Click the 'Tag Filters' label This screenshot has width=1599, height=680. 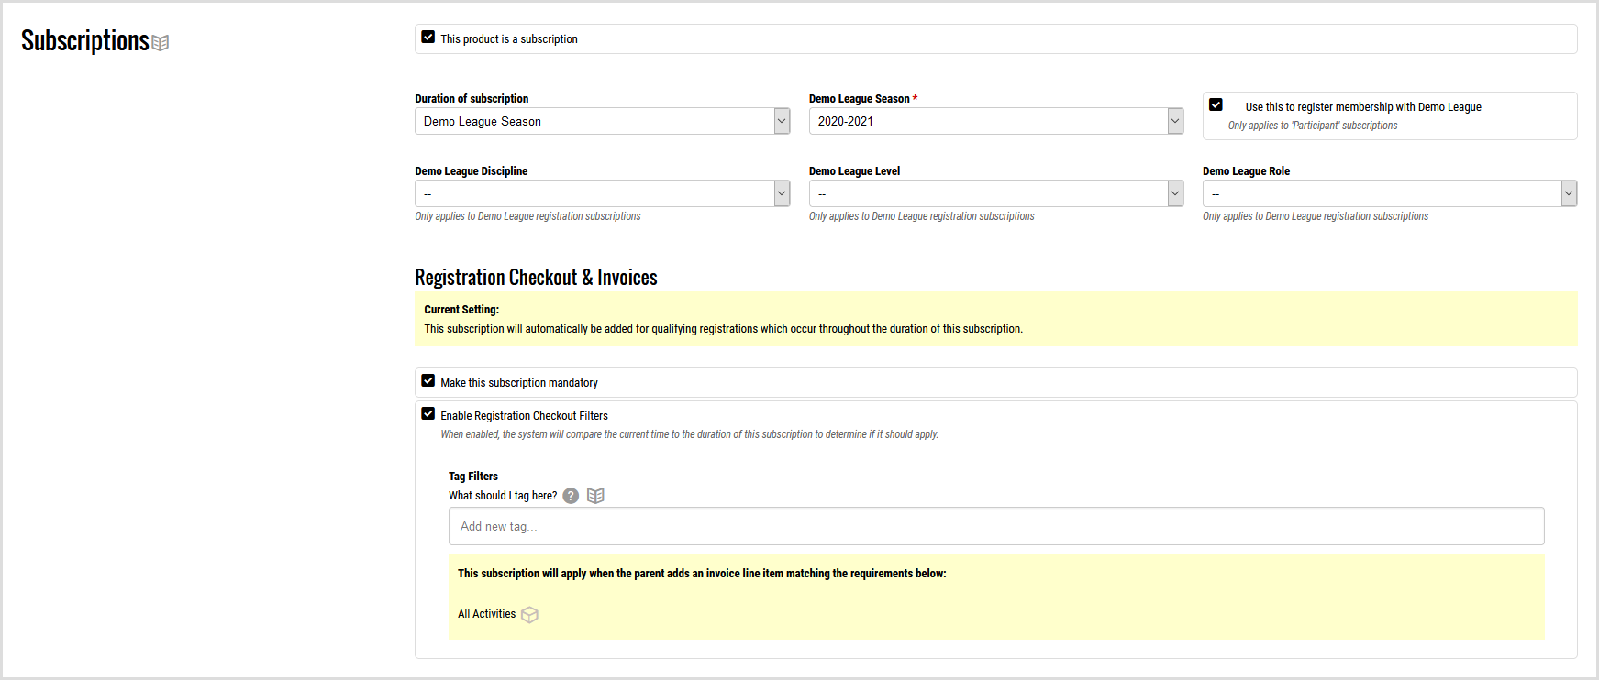(x=473, y=477)
